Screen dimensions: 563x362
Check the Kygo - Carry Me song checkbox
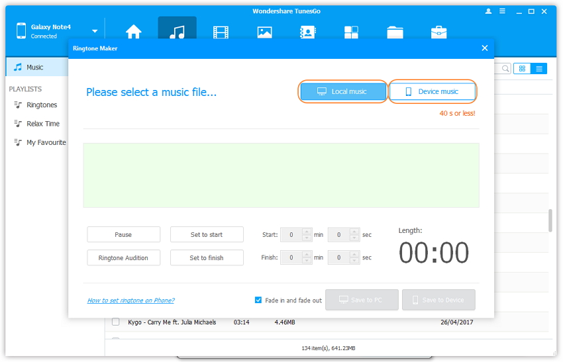[x=116, y=322]
